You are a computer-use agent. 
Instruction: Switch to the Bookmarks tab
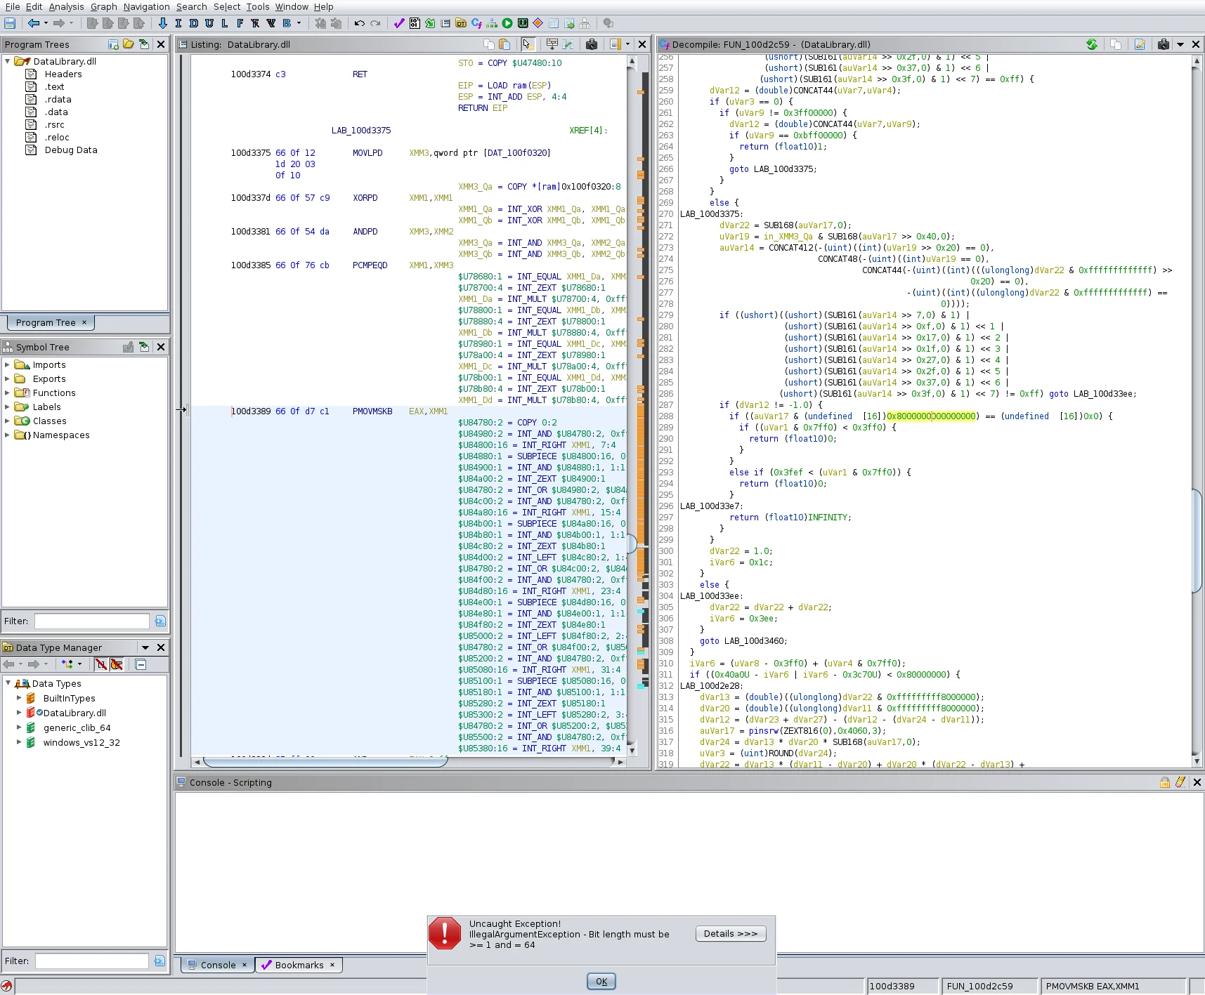pyautogui.click(x=299, y=965)
